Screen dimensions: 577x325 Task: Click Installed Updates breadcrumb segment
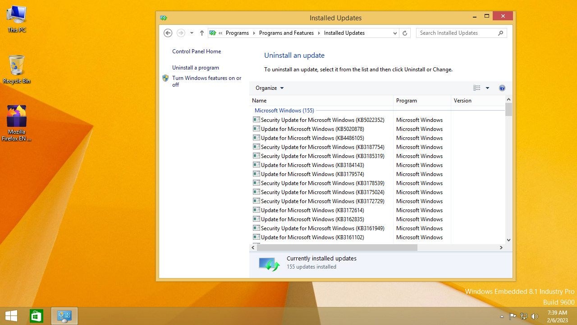pyautogui.click(x=344, y=33)
